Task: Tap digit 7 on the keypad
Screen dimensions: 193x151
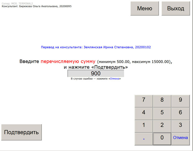Action: (x=144, y=101)
